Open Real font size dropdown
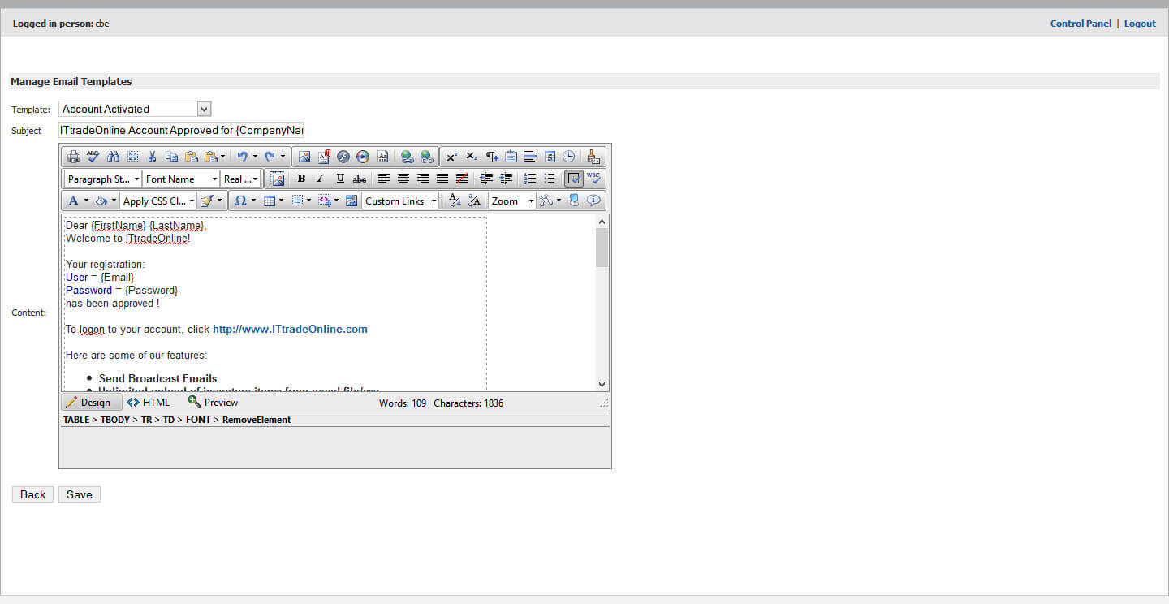 pos(240,179)
